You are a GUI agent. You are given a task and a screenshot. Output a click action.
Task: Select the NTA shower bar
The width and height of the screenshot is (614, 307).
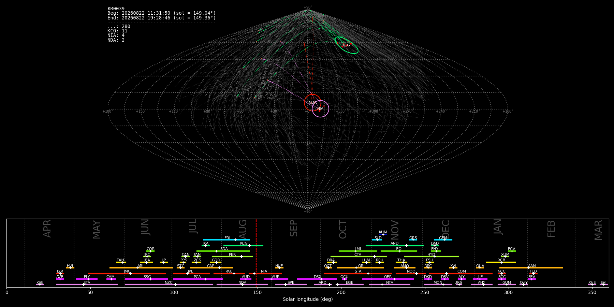pos(390,284)
